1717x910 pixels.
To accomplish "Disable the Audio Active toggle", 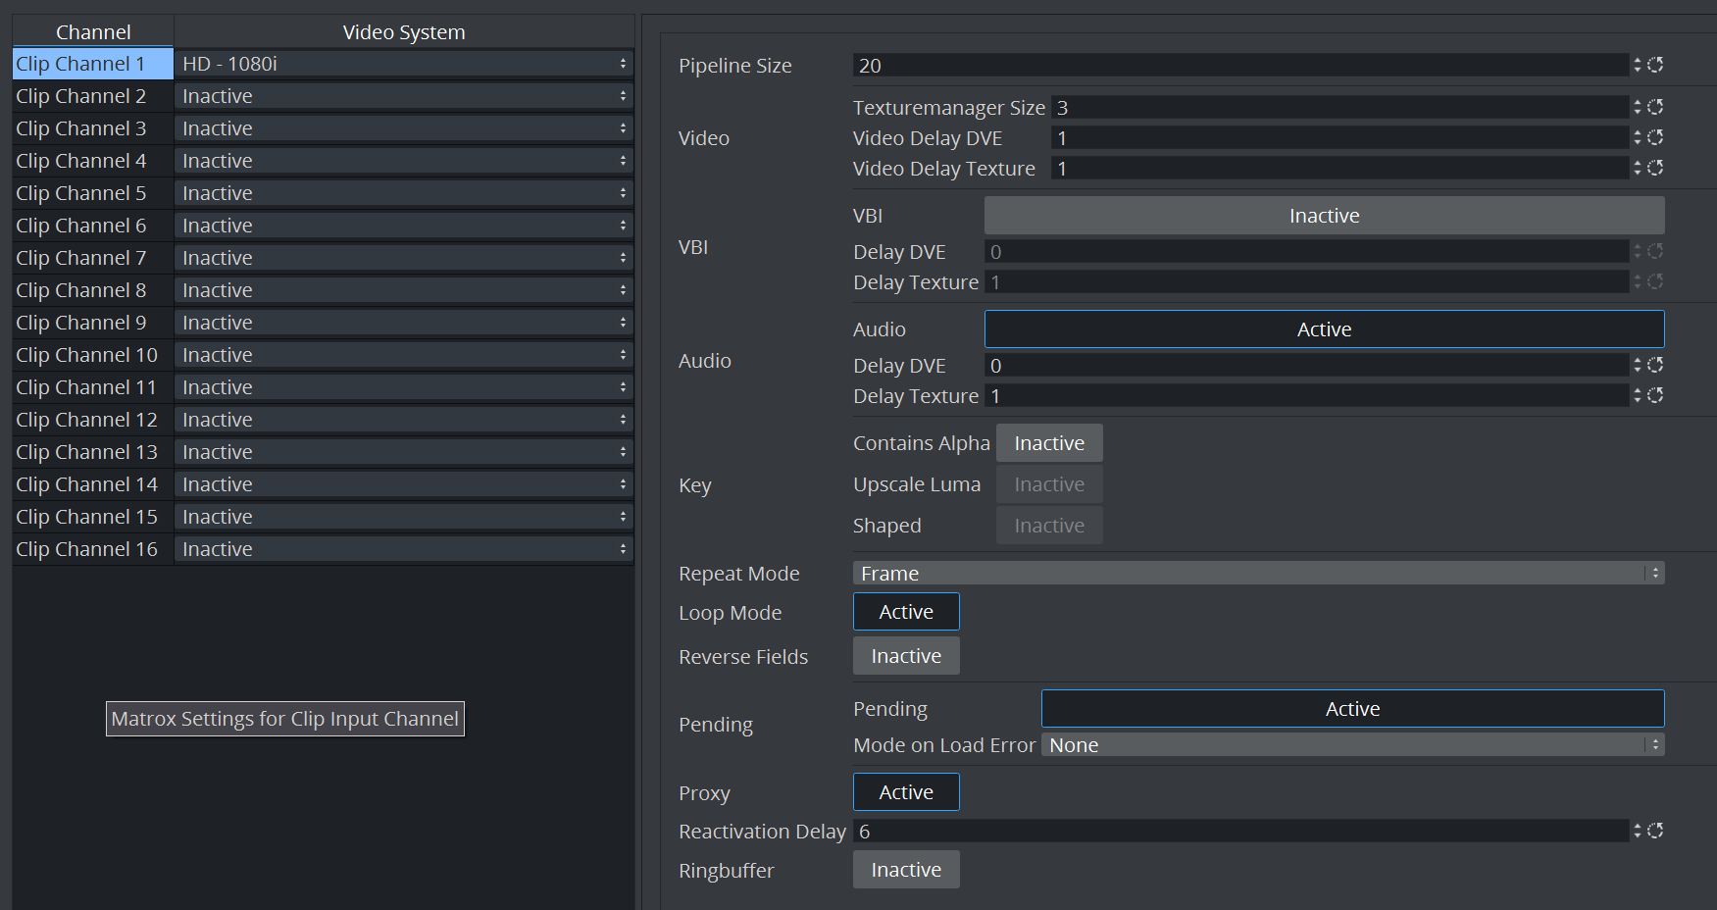I will tap(1324, 329).
